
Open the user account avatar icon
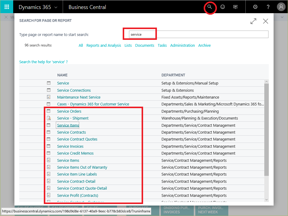(281, 7)
